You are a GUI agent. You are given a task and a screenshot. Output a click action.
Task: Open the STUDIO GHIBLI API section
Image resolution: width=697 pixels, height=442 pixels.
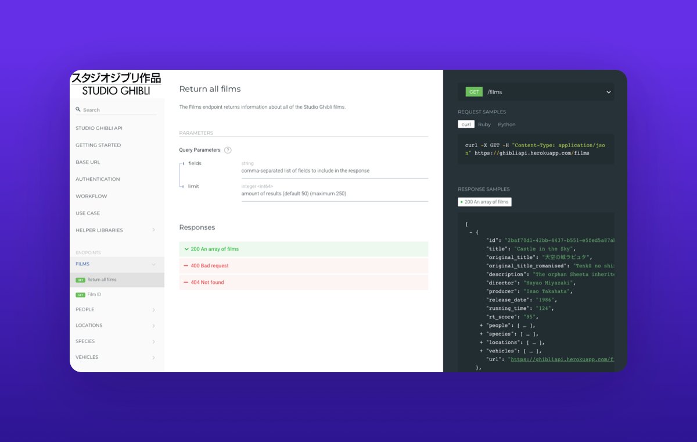(99, 128)
